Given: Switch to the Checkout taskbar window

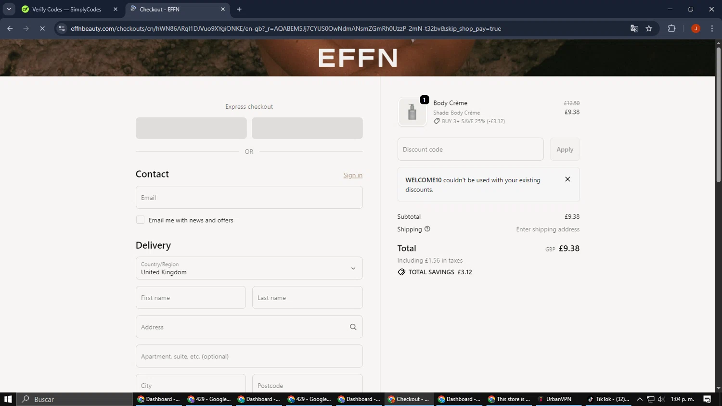Looking at the screenshot, I should point(408,399).
